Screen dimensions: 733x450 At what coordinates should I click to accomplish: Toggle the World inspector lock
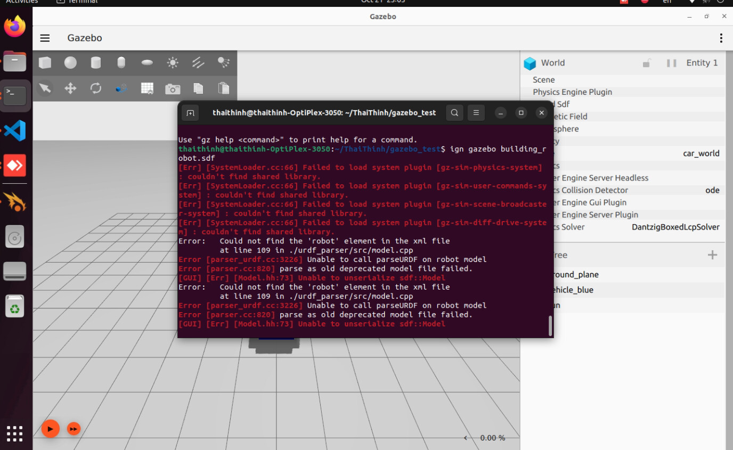click(646, 63)
